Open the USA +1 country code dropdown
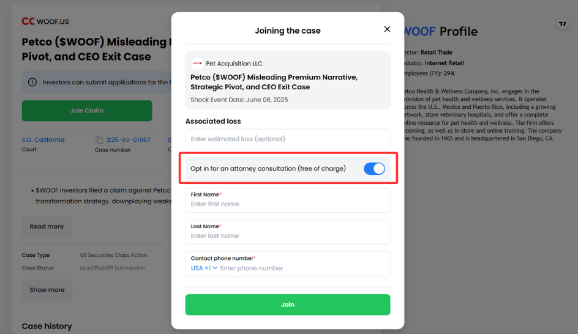 (204, 268)
